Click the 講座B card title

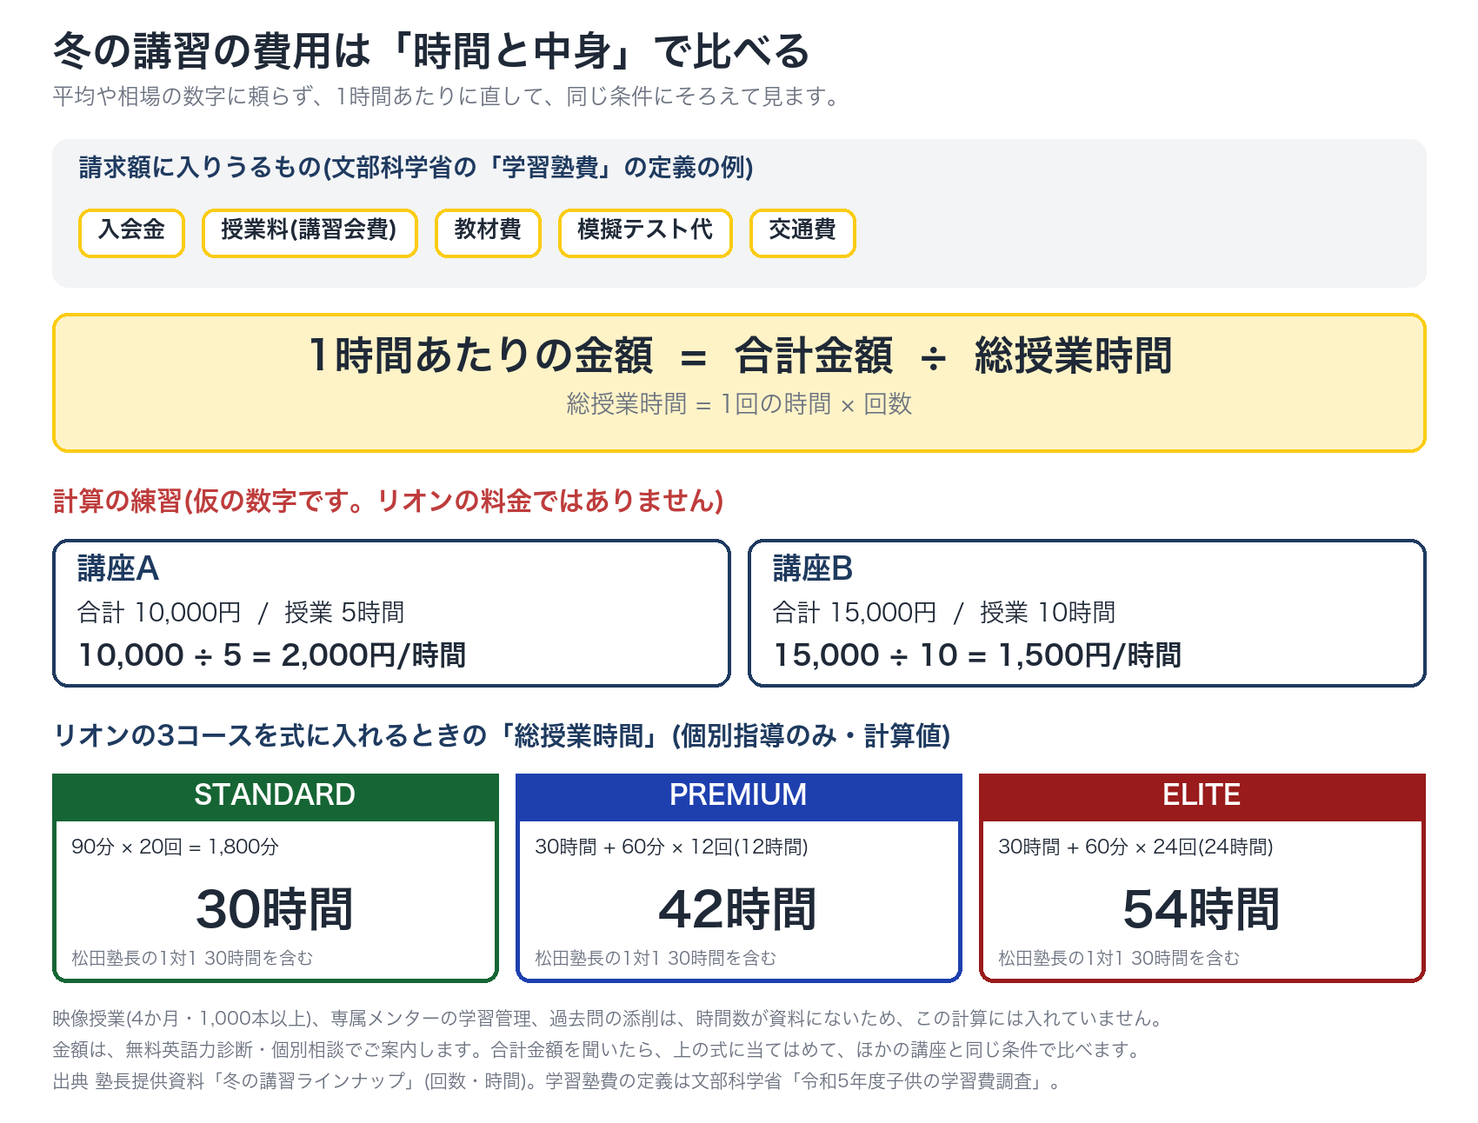813,568
